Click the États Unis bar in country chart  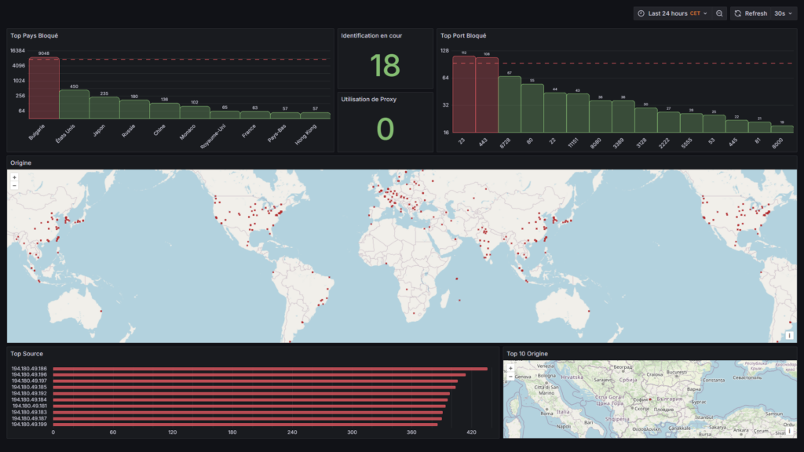(x=75, y=104)
